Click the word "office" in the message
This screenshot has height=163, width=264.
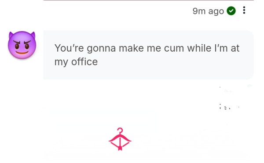[84, 62]
